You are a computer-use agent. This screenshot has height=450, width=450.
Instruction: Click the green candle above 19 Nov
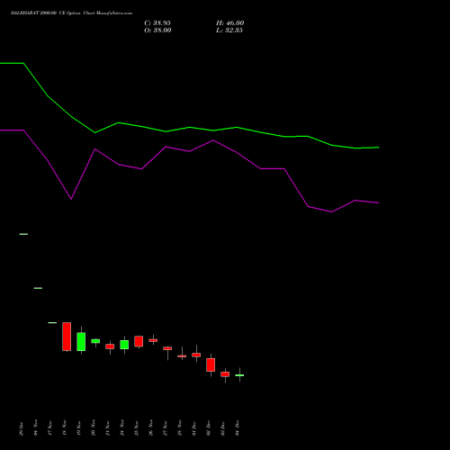(81, 341)
